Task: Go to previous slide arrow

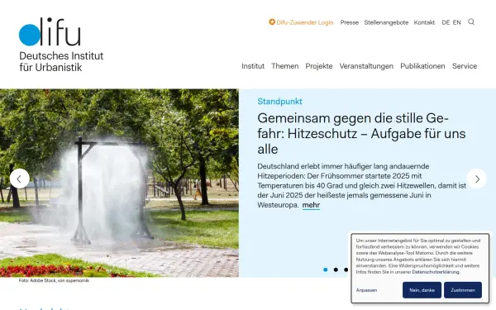Action: point(20,179)
